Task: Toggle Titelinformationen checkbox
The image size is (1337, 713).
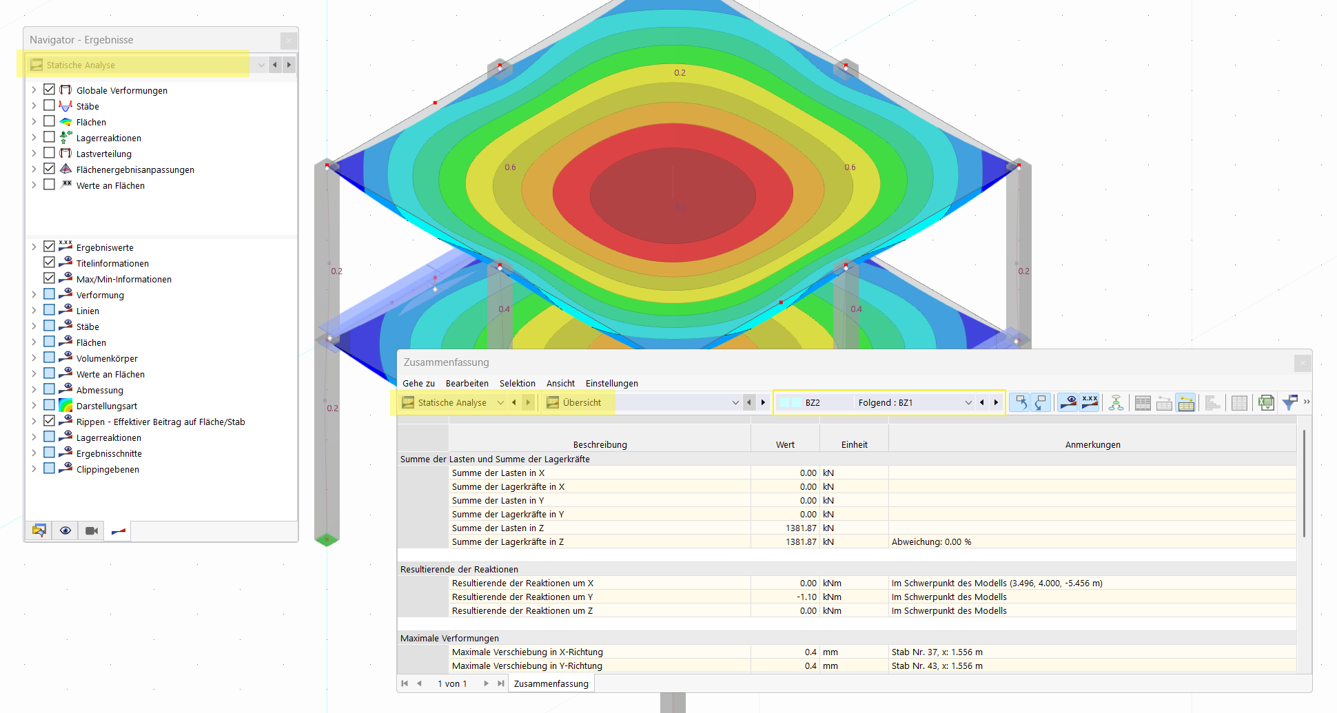Action: (49, 262)
